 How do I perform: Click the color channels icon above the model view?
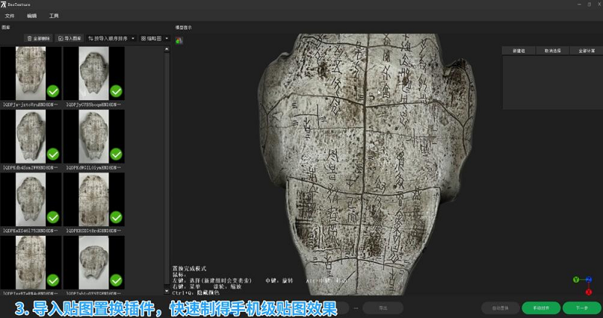click(179, 41)
